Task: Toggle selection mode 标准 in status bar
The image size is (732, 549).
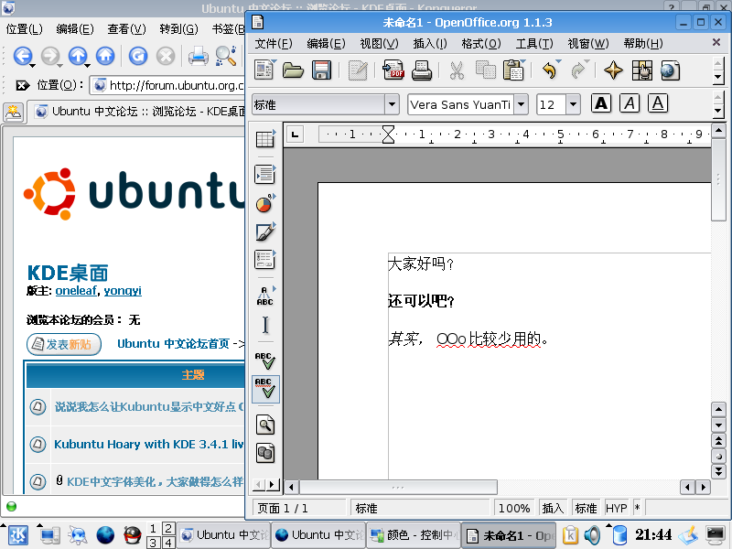Action: click(x=586, y=508)
